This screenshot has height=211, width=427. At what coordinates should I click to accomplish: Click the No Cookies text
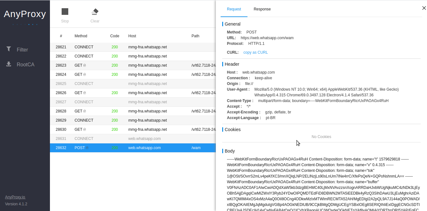pos(321,137)
